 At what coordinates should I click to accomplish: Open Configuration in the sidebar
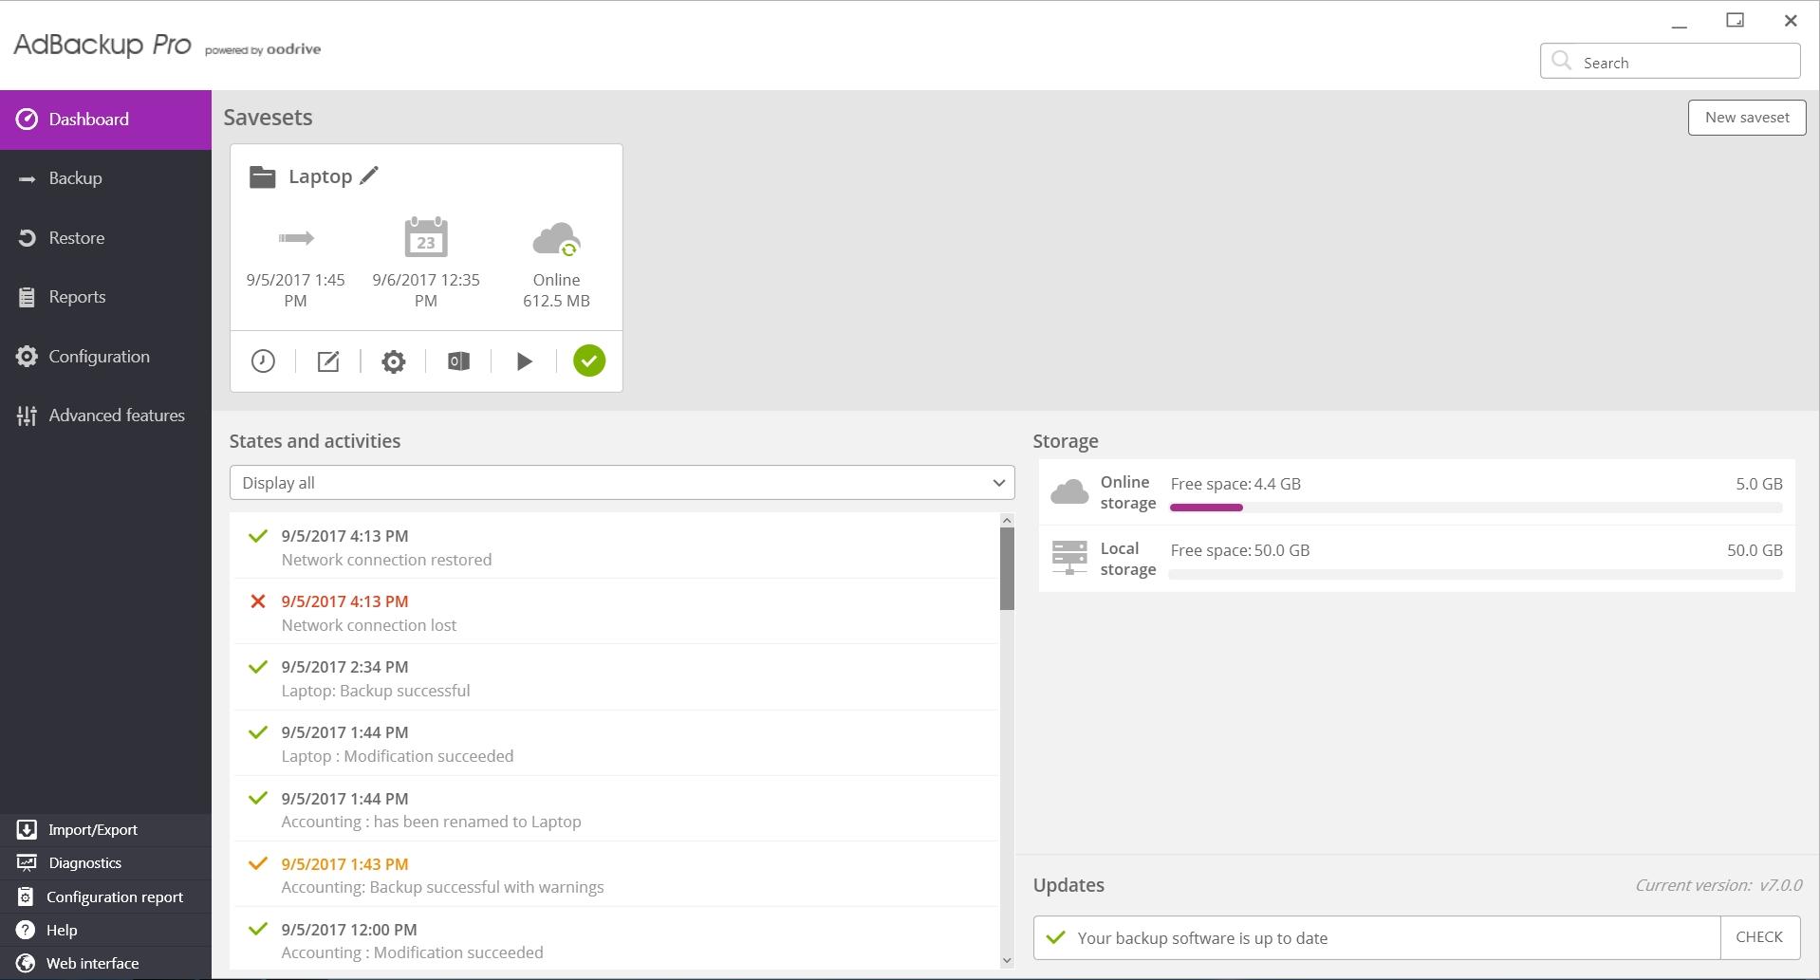[105, 357]
